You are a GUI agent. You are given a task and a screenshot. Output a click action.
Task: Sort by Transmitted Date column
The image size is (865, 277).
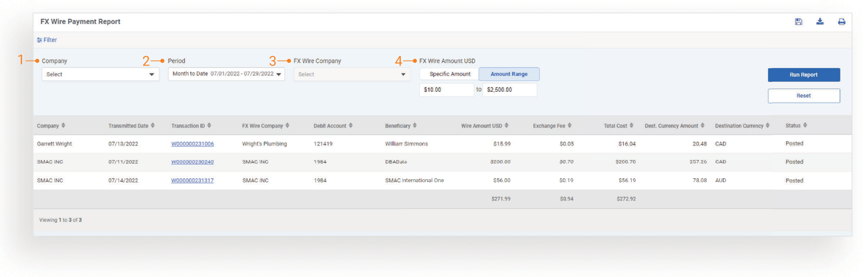click(152, 126)
